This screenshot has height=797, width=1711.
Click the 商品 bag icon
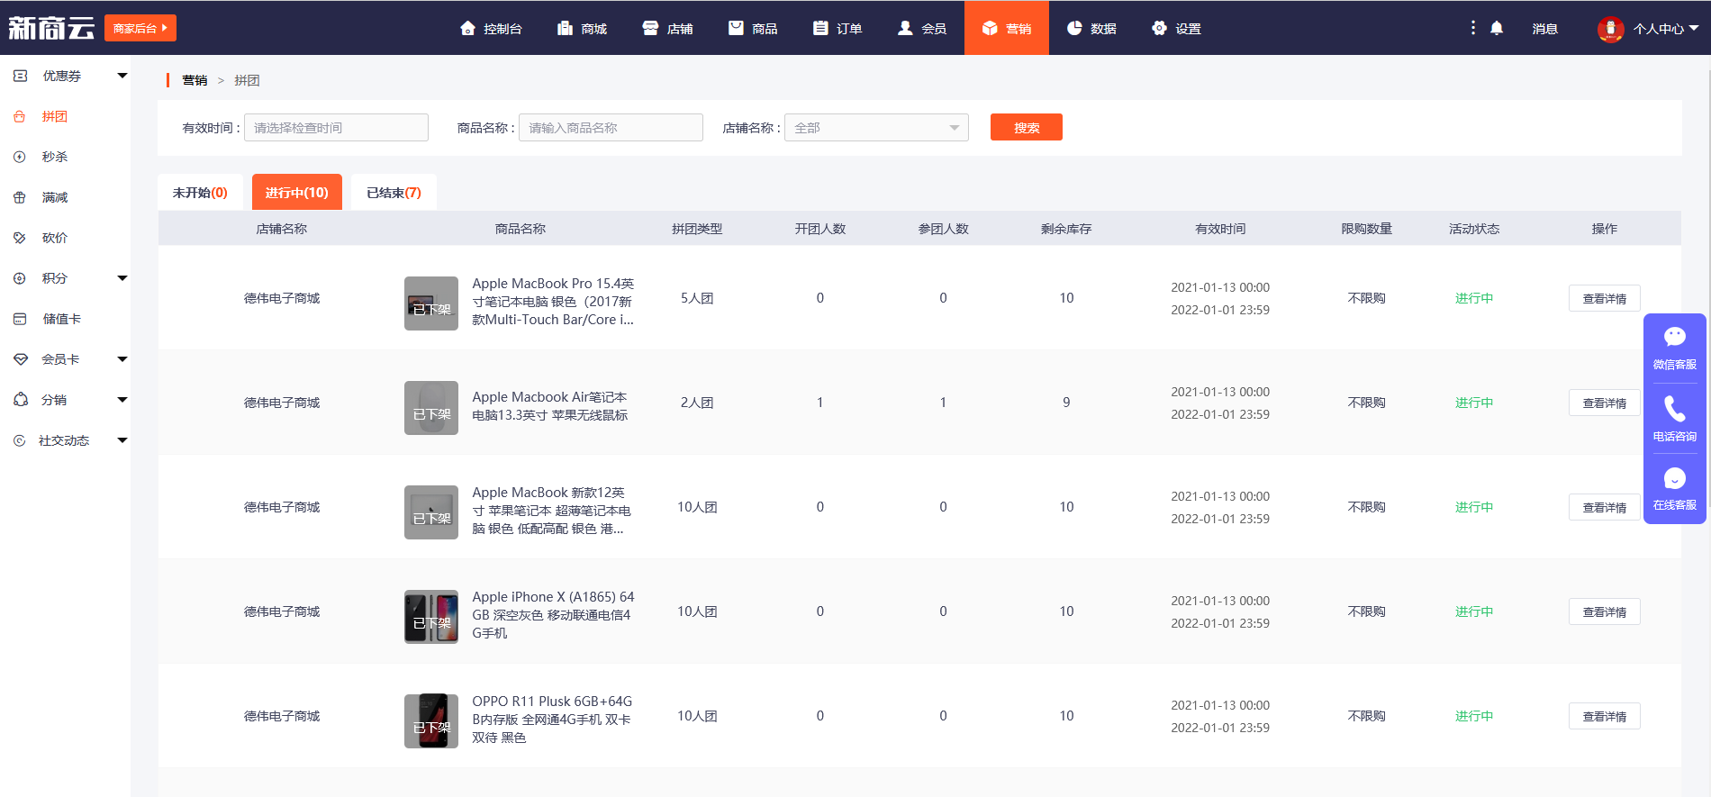coord(736,28)
